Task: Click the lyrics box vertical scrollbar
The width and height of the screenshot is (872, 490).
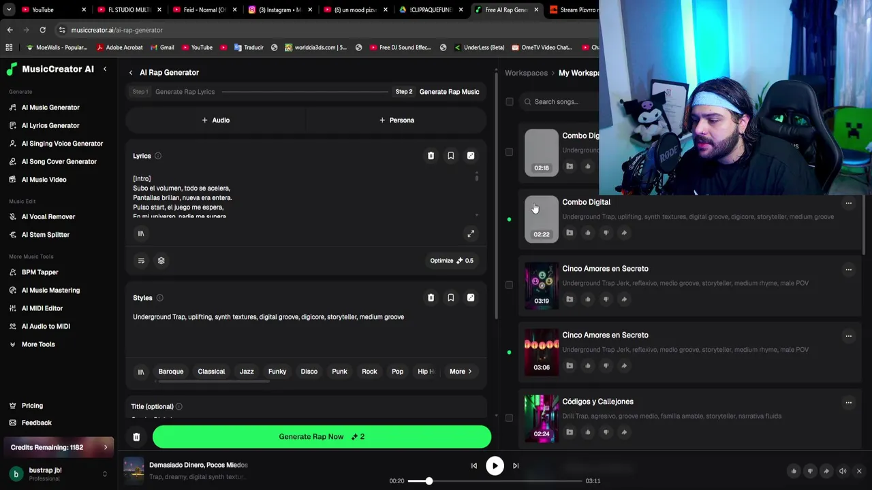Action: pos(477,177)
